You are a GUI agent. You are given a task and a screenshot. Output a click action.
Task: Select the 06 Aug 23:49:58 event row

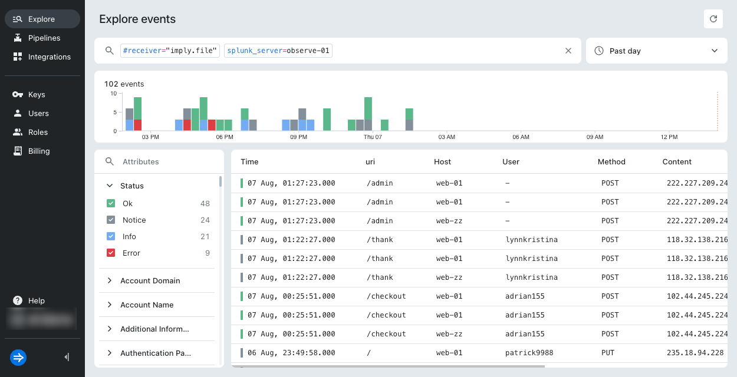[479, 353]
